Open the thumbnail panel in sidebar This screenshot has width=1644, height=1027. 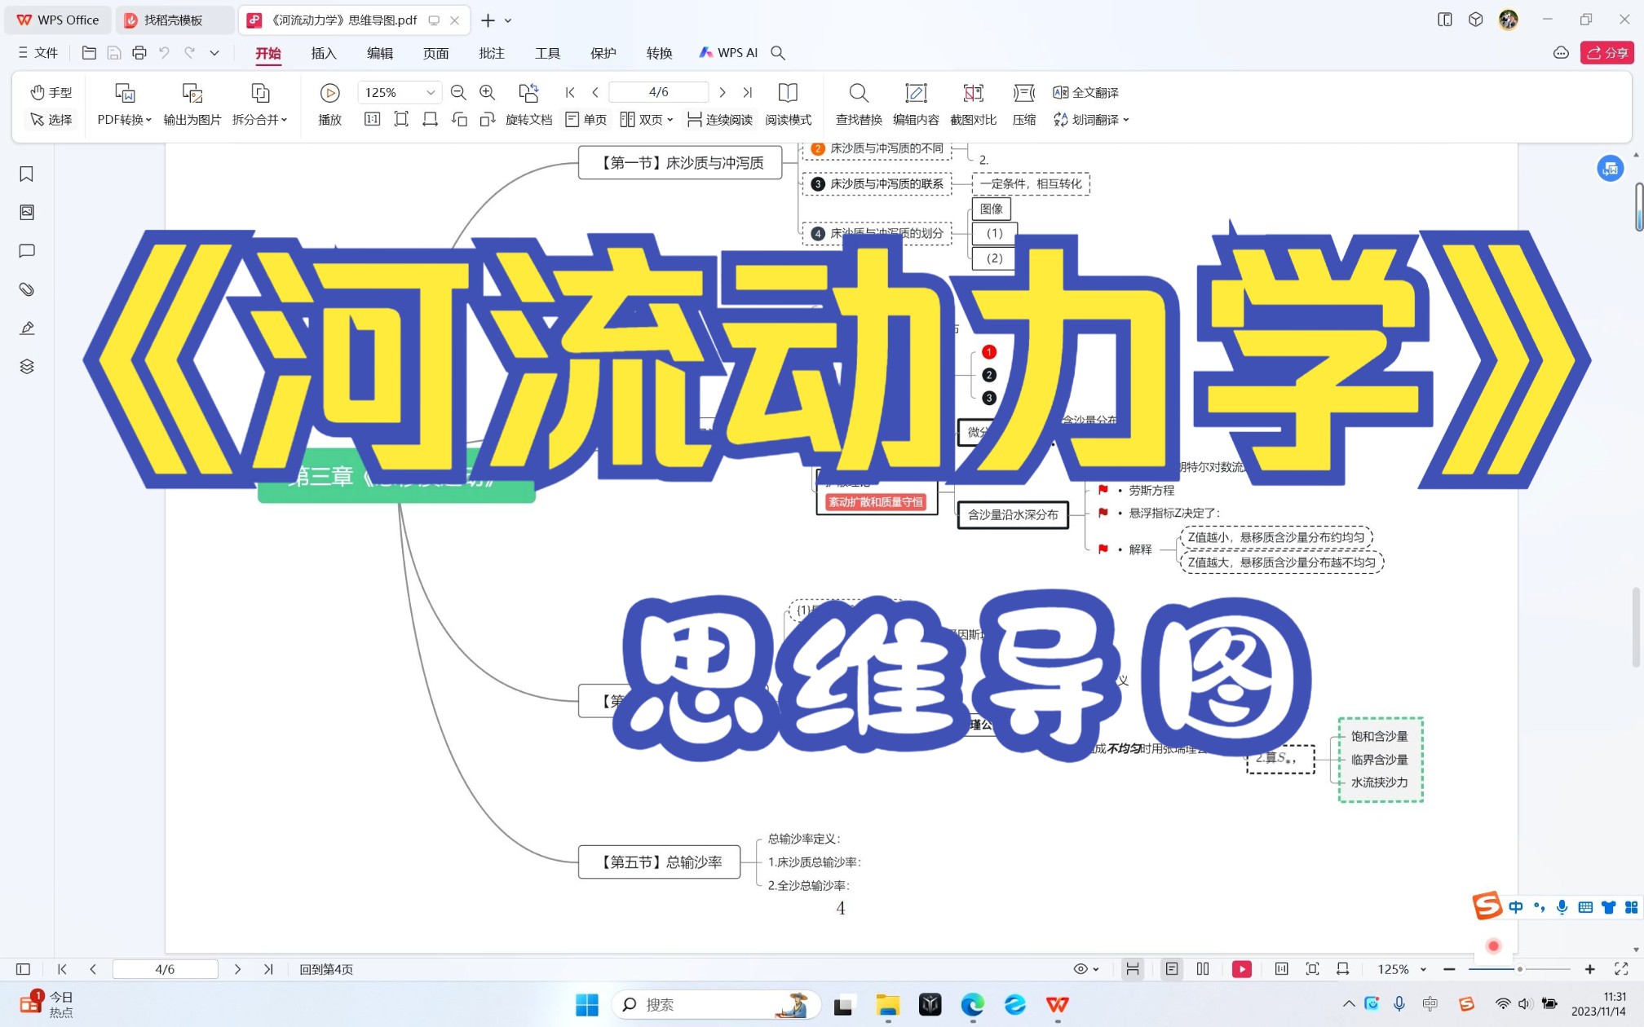[26, 212]
